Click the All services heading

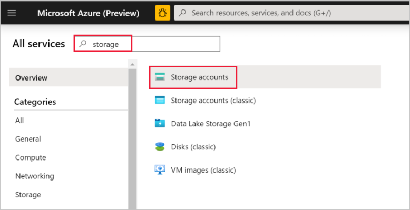(38, 44)
